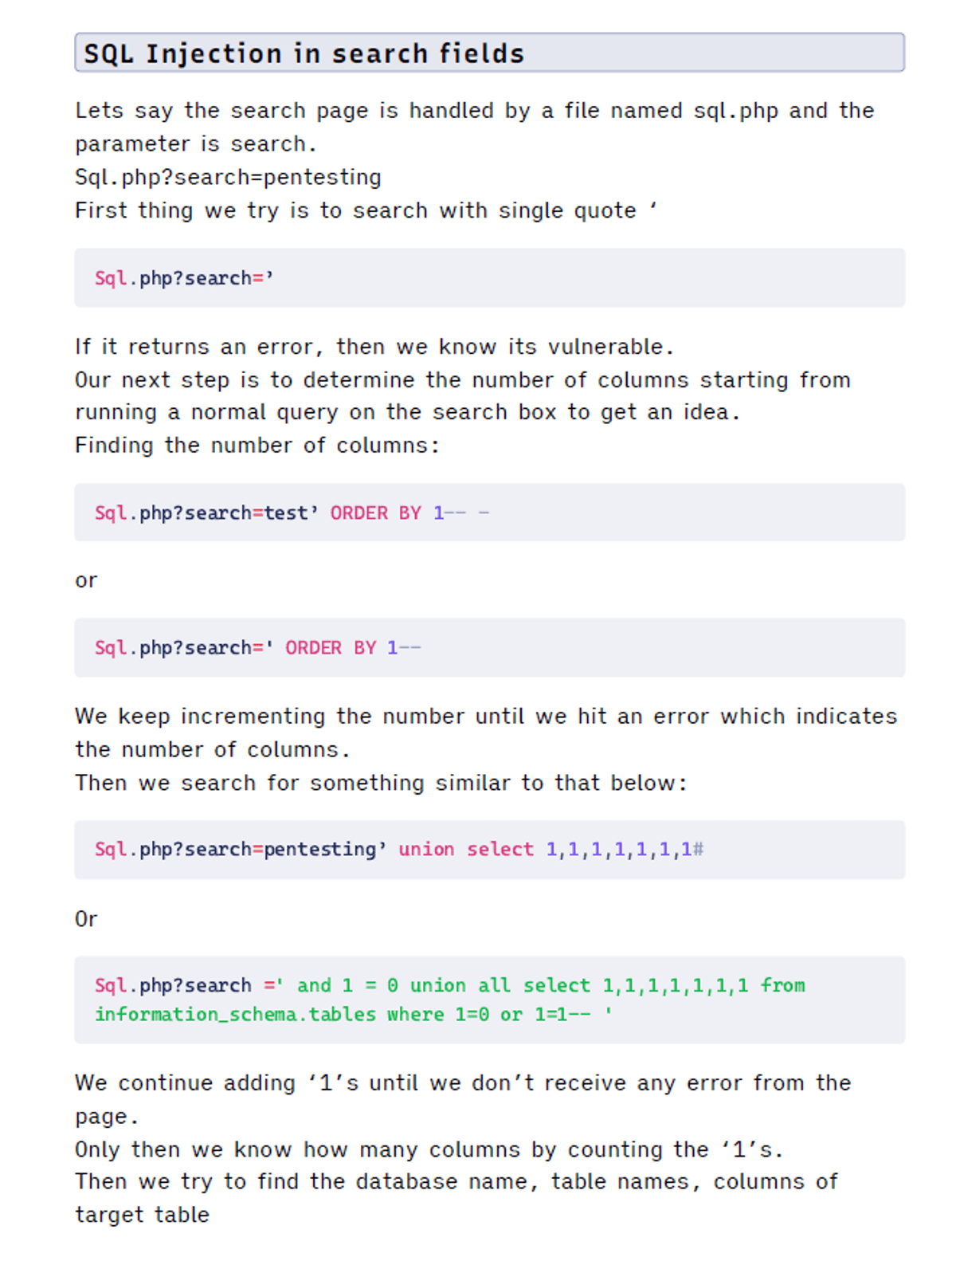Viewport: 956px width, 1261px height.
Task: Click the capitalized "Or" between union snippets
Action: point(86,919)
